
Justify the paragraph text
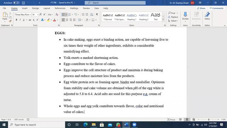(x=74, y=20)
